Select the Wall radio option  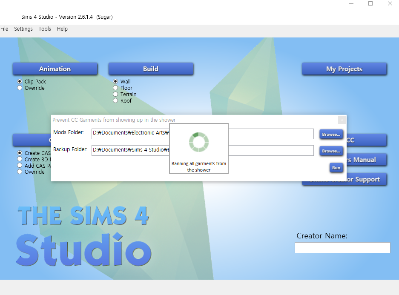[122, 81]
